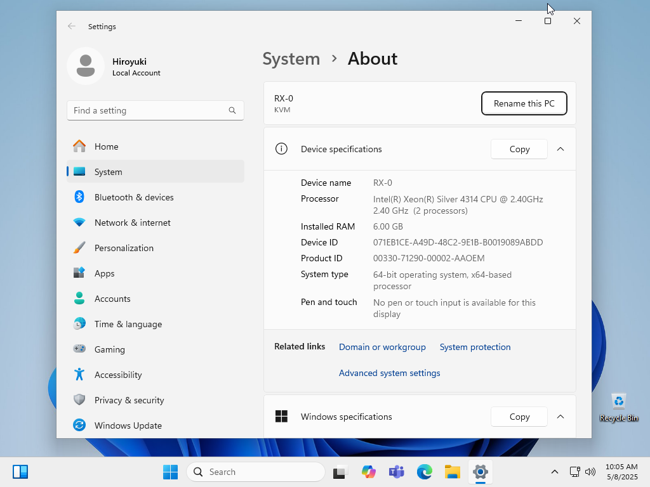Image resolution: width=650 pixels, height=487 pixels.
Task: Open Microsoft Edge from the taskbar
Action: point(425,472)
